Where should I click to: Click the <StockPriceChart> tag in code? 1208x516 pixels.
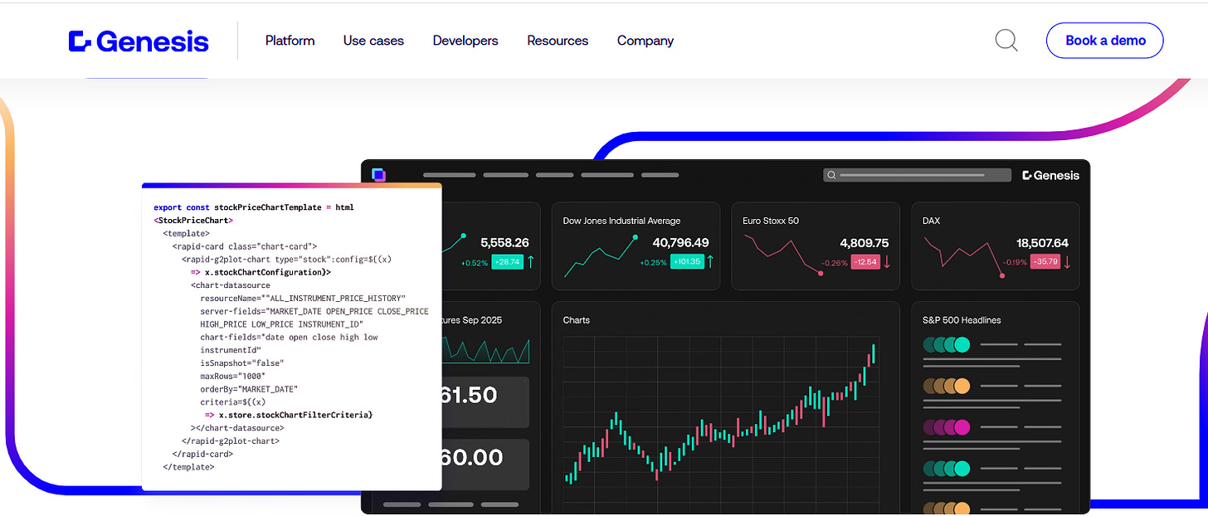coord(193,221)
